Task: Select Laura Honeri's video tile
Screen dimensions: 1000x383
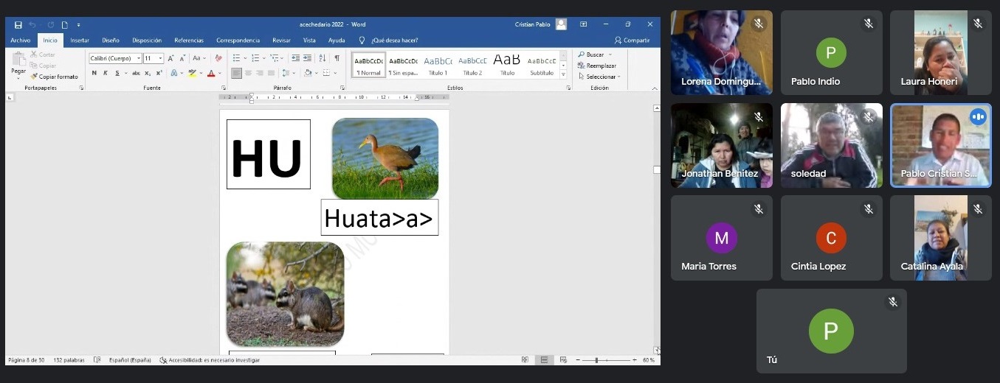Action: point(940,52)
